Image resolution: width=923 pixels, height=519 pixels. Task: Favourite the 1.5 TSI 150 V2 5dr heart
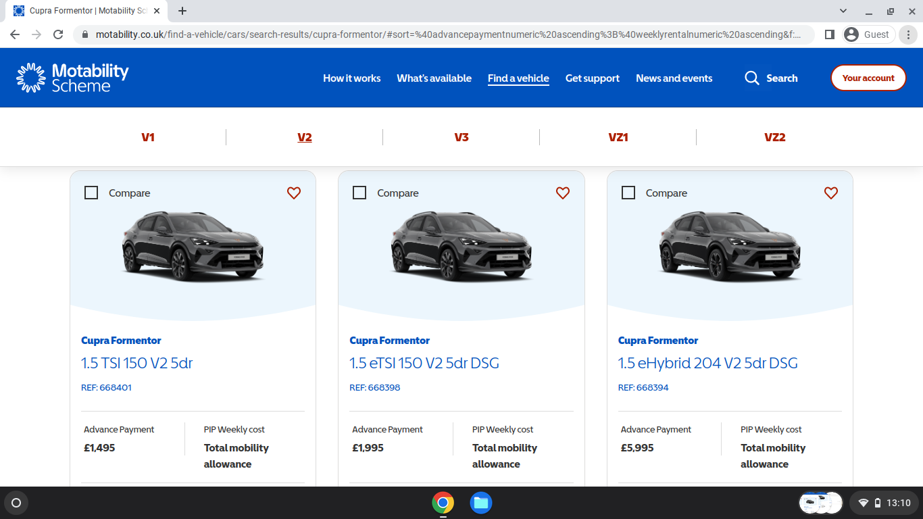pos(294,193)
